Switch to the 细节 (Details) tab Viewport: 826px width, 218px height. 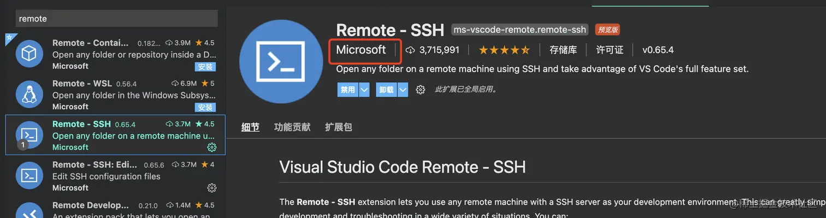point(250,127)
